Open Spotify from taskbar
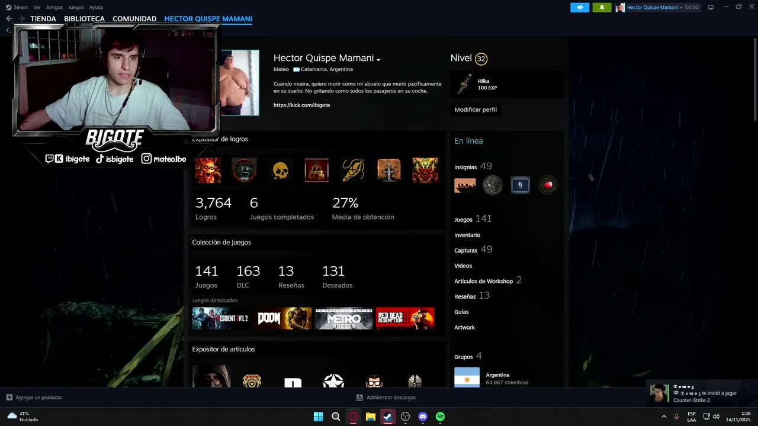This screenshot has height=426, width=758. 440,417
